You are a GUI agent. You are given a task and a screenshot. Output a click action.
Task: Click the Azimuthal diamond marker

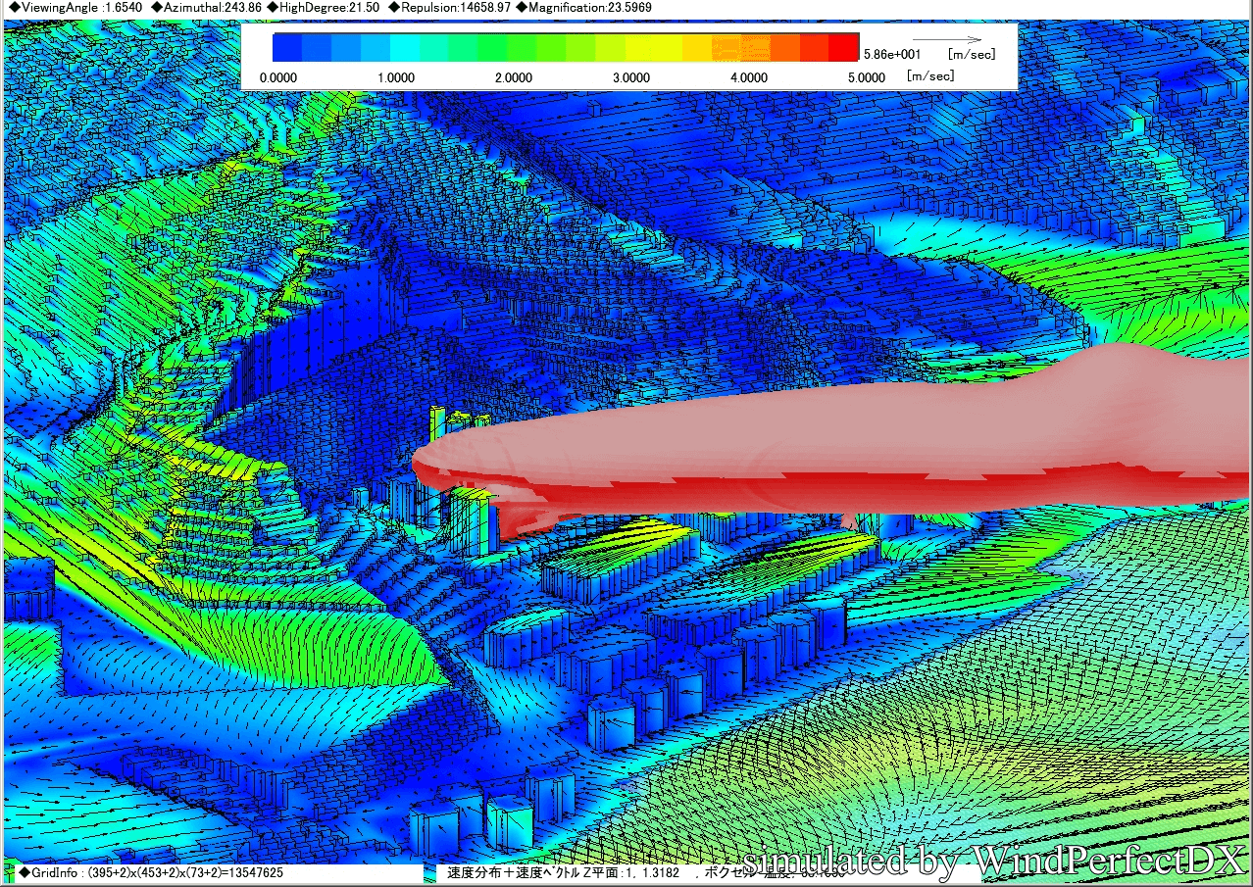point(156,8)
